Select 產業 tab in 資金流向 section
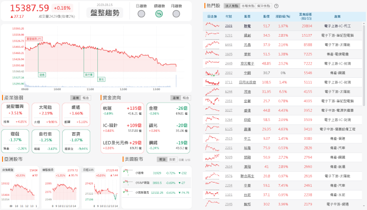Viewport: 367px width, 210px height. [176, 98]
